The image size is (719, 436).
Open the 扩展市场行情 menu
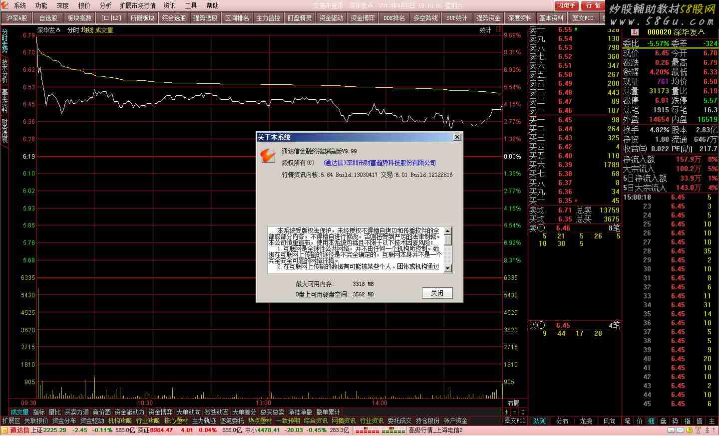(137, 5)
